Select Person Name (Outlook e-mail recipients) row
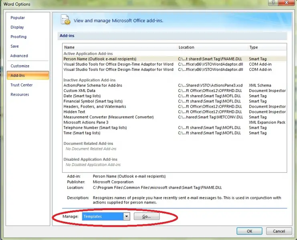 174,59
